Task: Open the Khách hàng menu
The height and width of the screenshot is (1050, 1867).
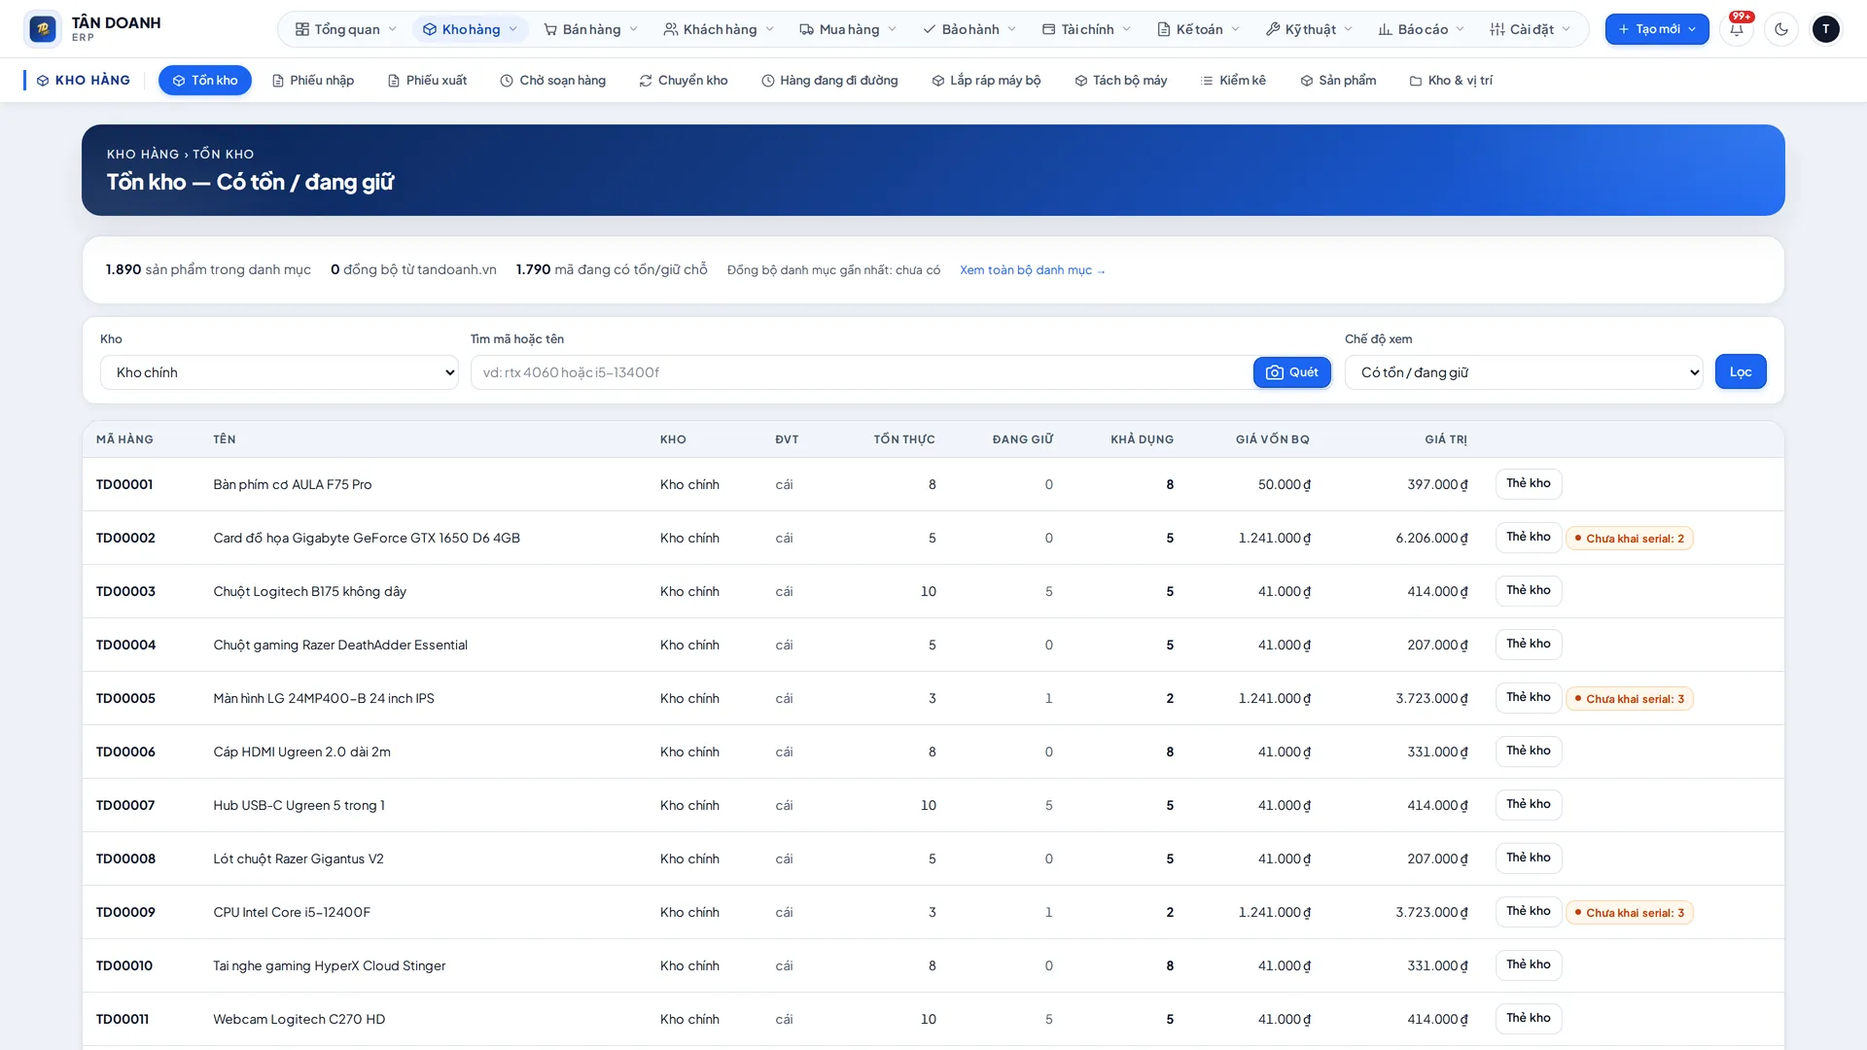Action: tap(719, 29)
